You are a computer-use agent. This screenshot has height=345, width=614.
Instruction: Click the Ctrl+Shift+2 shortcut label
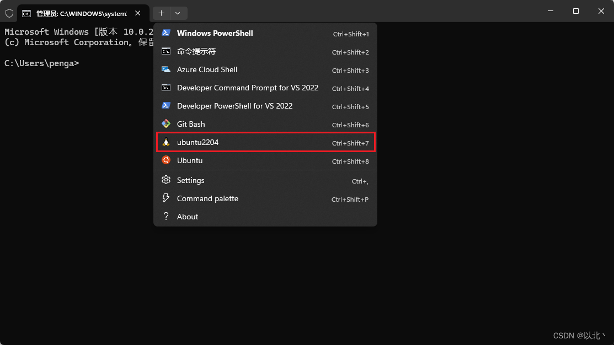(350, 52)
